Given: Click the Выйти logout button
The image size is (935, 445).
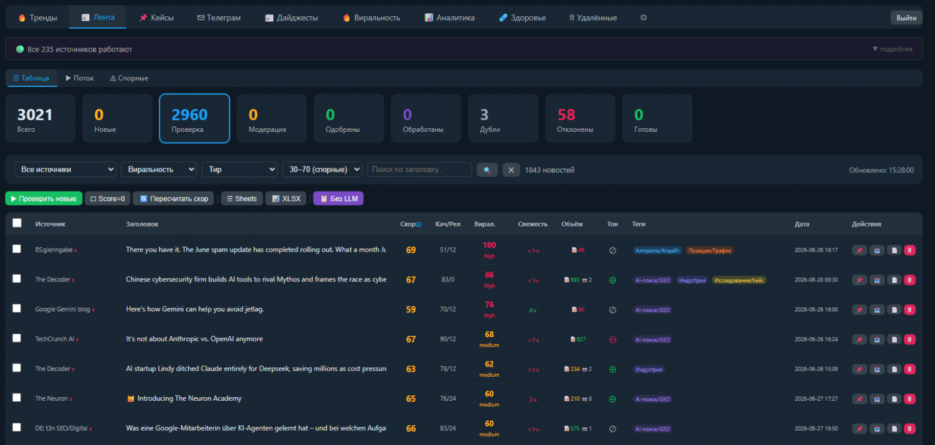Looking at the screenshot, I should pyautogui.click(x=906, y=18).
